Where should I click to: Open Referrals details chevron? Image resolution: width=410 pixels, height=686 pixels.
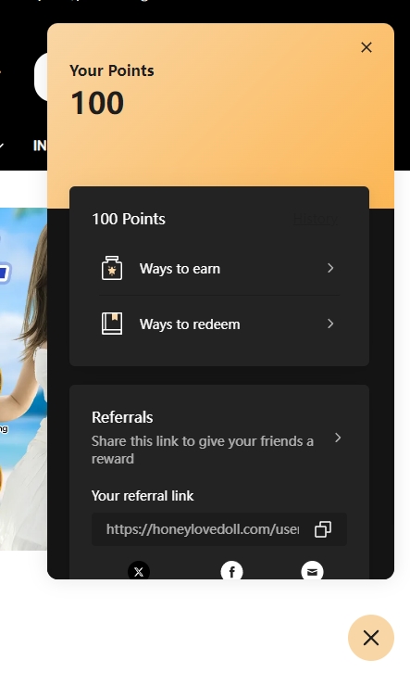pyautogui.click(x=338, y=438)
